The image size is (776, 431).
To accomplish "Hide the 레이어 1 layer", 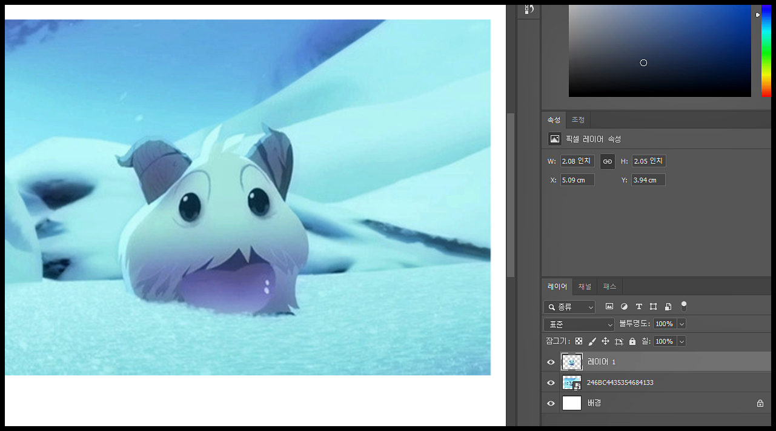I will pos(551,362).
